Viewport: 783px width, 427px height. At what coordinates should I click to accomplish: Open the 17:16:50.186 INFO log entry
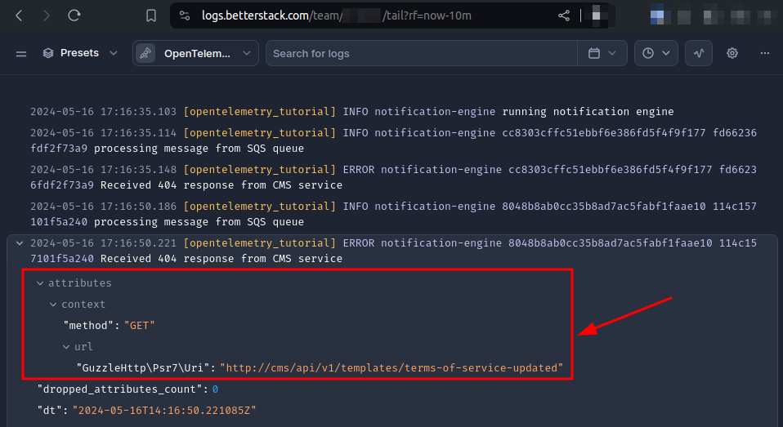tap(393, 214)
